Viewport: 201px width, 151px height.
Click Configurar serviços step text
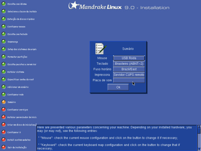18,110
